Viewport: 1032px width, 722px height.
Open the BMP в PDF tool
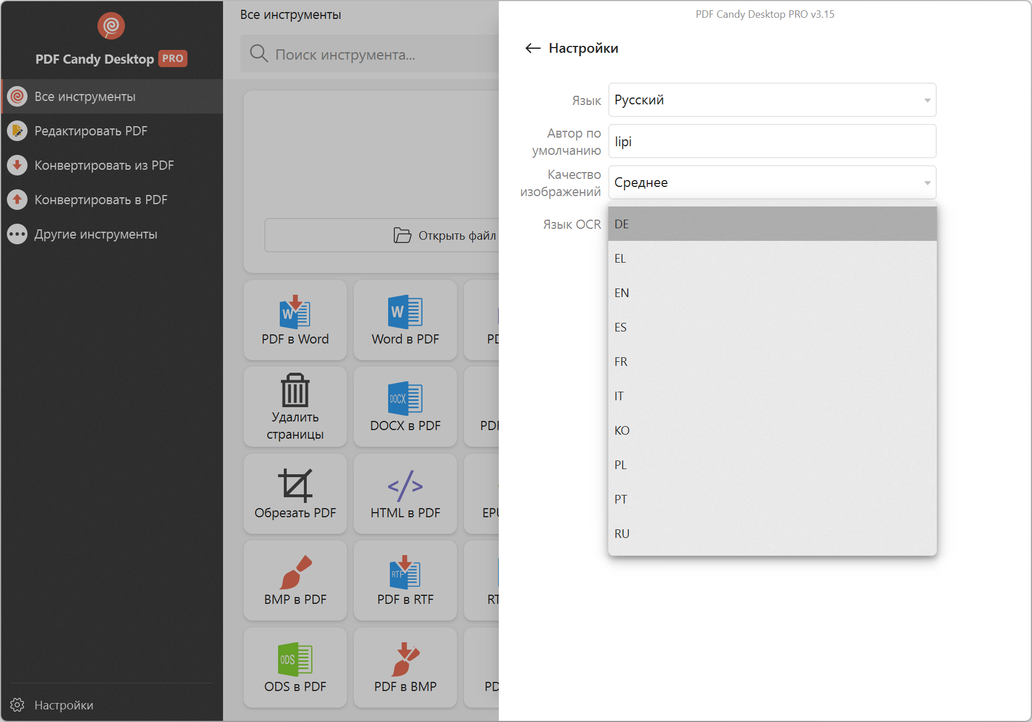click(x=295, y=580)
